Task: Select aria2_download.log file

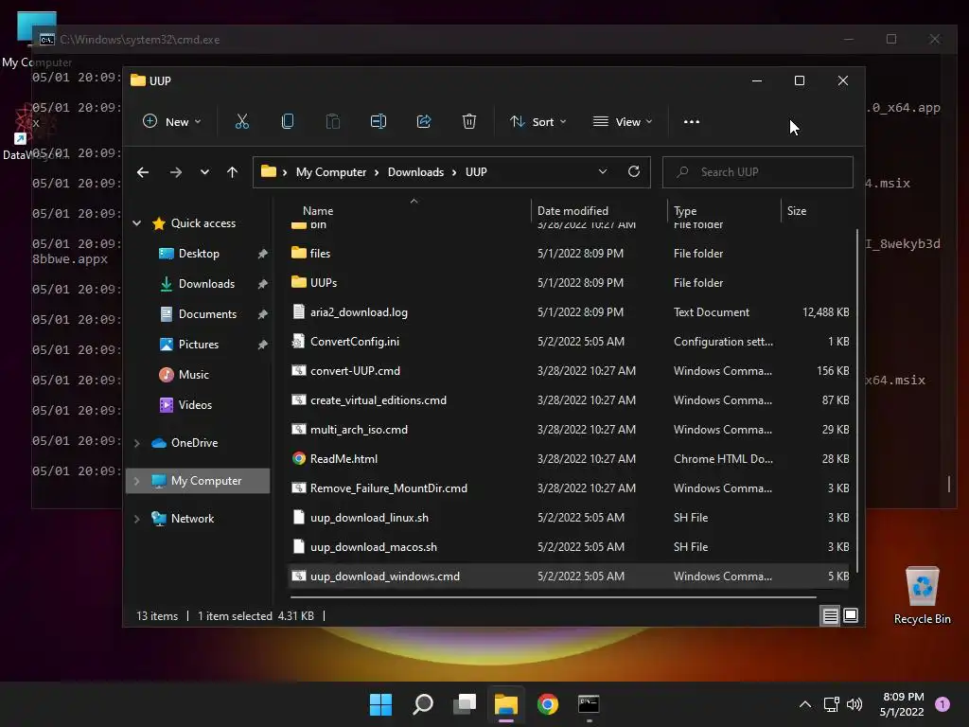Action: pyautogui.click(x=570, y=312)
